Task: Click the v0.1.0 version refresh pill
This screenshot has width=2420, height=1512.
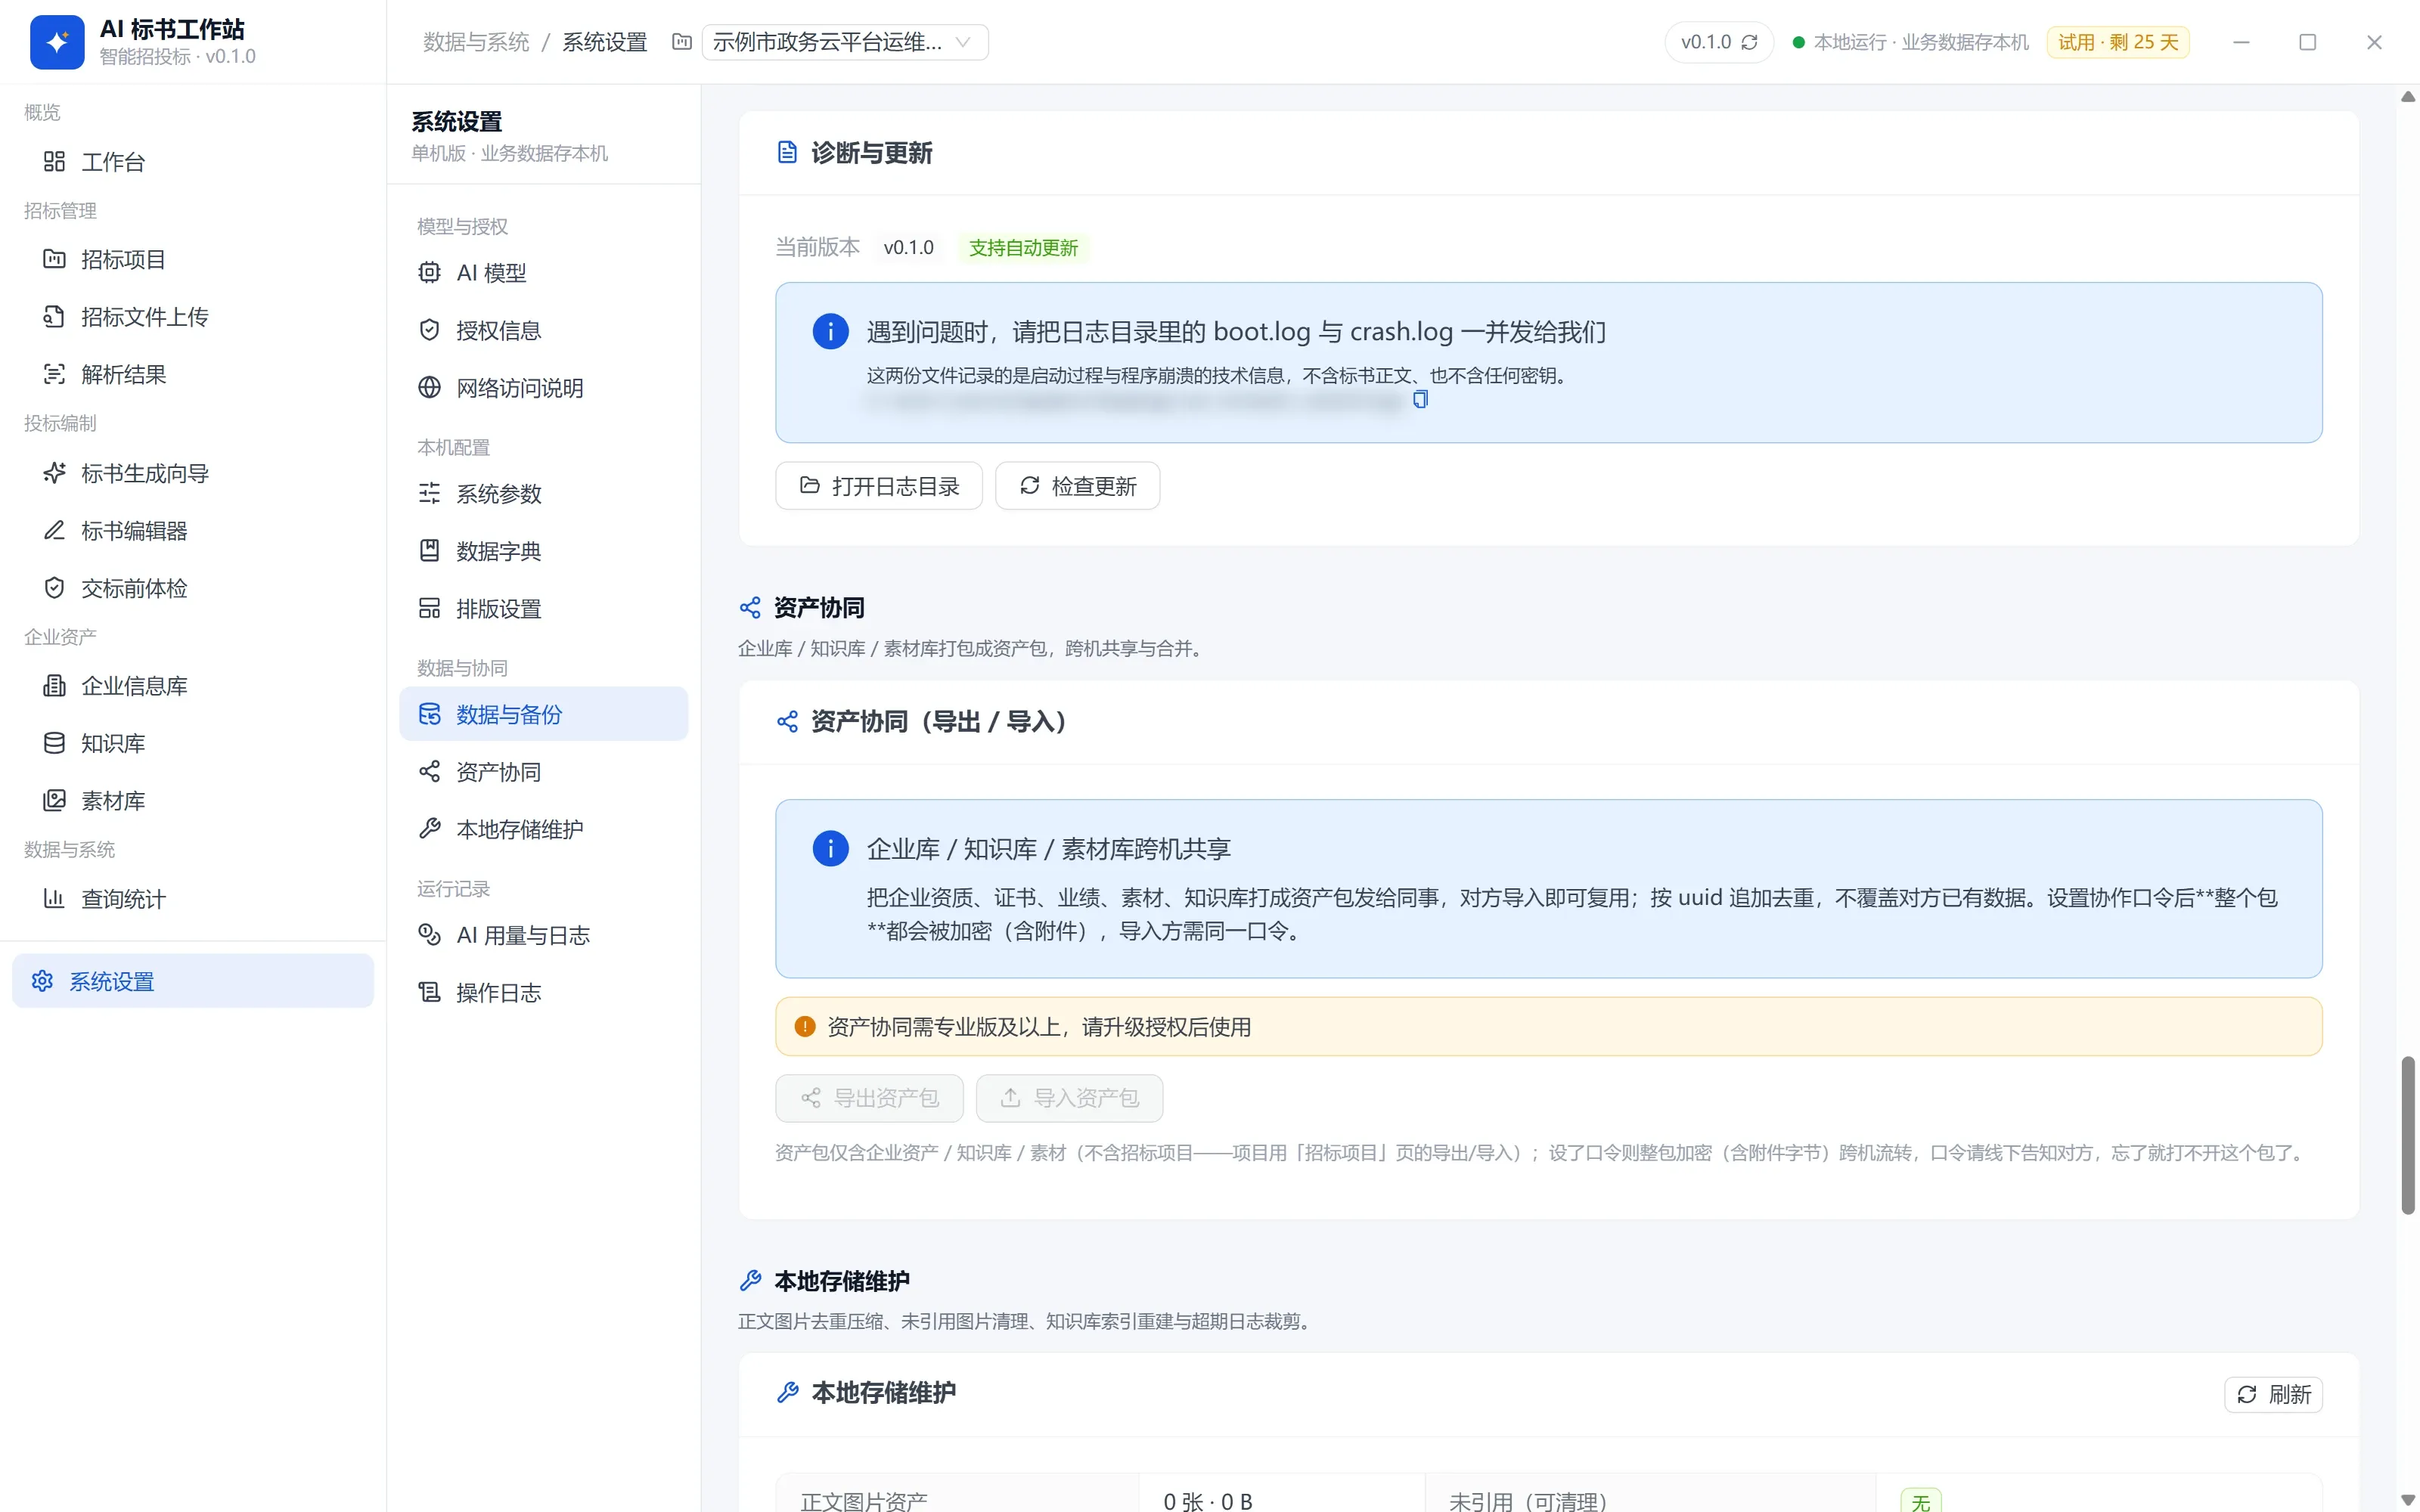Action: click(1719, 42)
